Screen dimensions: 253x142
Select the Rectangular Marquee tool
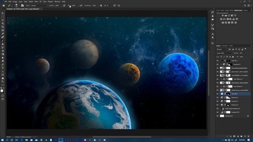(3, 17)
